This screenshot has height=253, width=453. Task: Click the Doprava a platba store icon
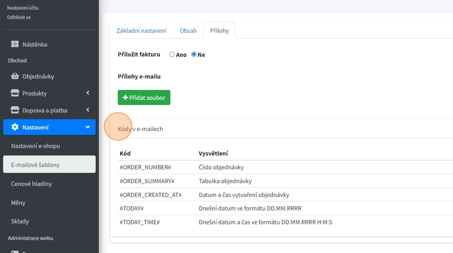click(15, 110)
